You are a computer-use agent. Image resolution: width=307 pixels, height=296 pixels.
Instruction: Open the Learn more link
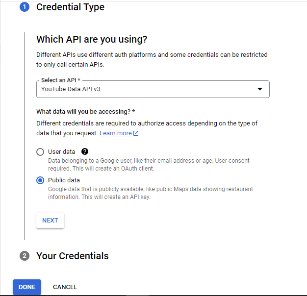point(116,133)
